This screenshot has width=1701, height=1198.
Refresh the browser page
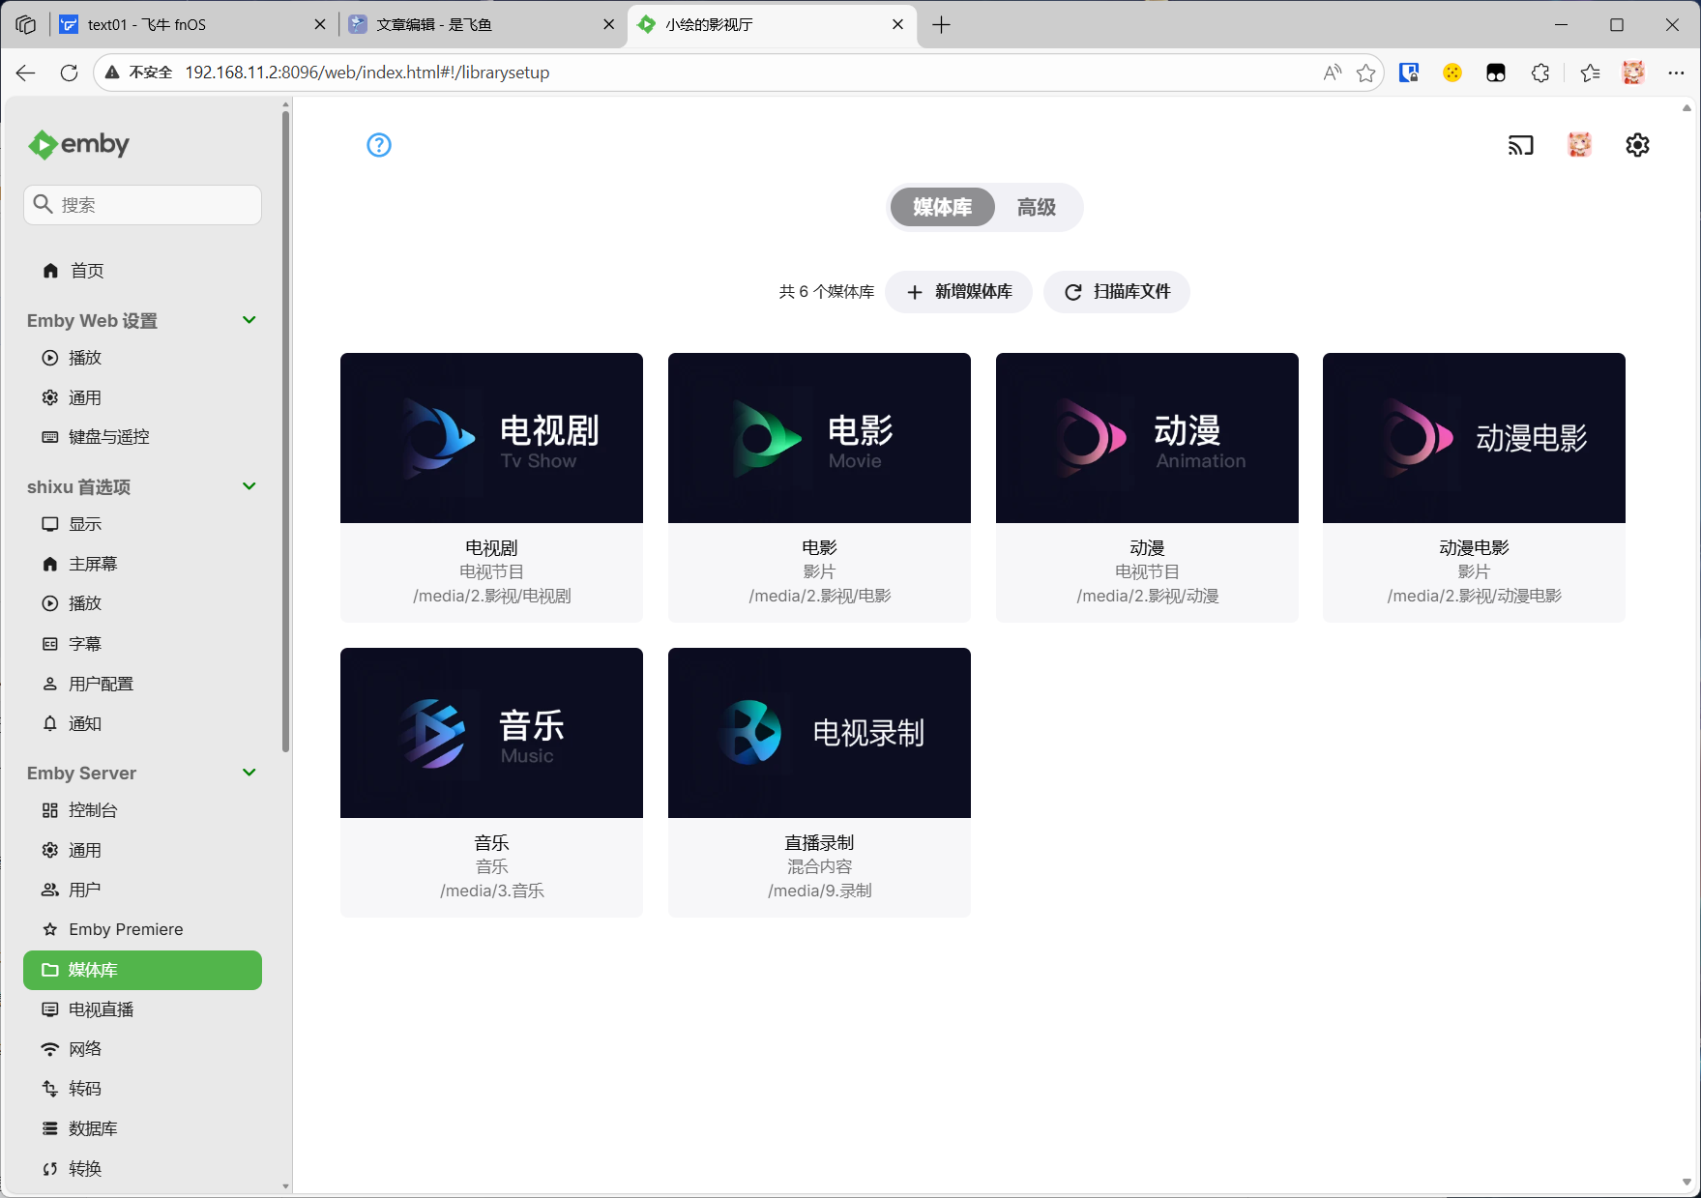[69, 73]
